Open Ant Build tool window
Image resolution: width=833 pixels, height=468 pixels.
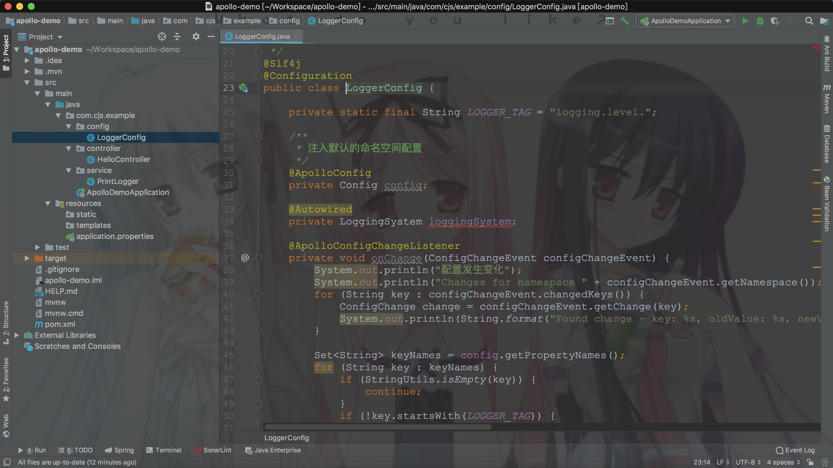(x=827, y=53)
